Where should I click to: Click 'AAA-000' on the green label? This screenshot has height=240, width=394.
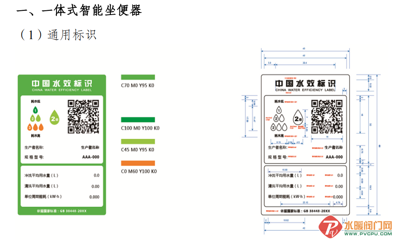click(x=91, y=157)
